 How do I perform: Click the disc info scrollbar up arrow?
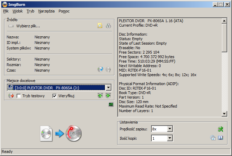click(x=224, y=21)
